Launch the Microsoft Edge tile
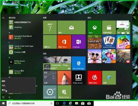Image resolution: width=138 pixels, height=106 pixels. point(79,63)
